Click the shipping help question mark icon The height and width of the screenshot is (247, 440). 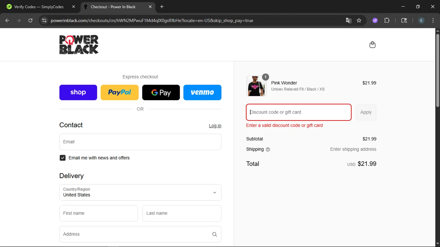tap(268, 149)
